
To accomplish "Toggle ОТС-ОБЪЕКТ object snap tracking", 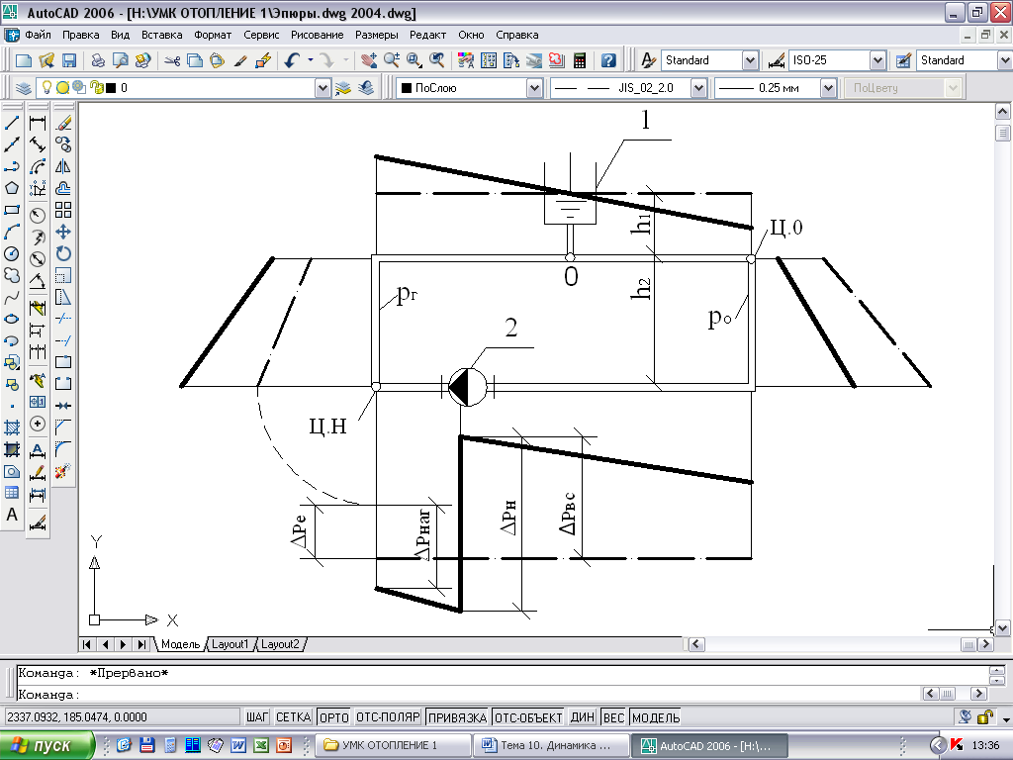I will coord(528,717).
